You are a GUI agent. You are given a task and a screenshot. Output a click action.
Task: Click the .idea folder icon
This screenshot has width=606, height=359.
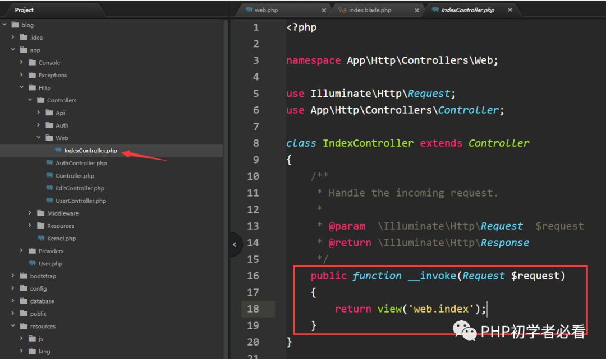[x=24, y=38]
